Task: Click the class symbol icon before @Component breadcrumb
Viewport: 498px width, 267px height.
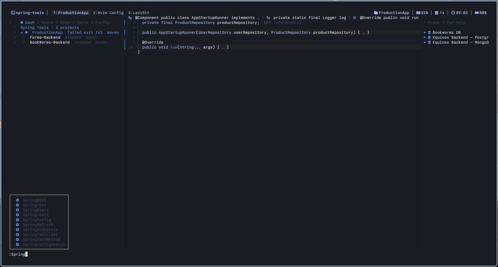Action: click(130, 18)
